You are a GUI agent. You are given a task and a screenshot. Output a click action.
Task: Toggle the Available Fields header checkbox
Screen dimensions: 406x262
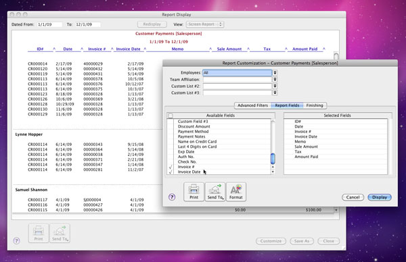click(x=171, y=115)
